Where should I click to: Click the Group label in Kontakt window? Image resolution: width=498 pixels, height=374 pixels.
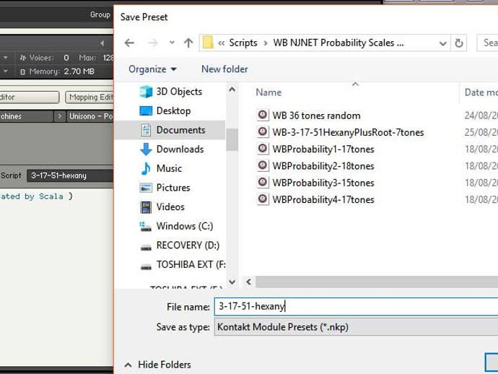[100, 14]
